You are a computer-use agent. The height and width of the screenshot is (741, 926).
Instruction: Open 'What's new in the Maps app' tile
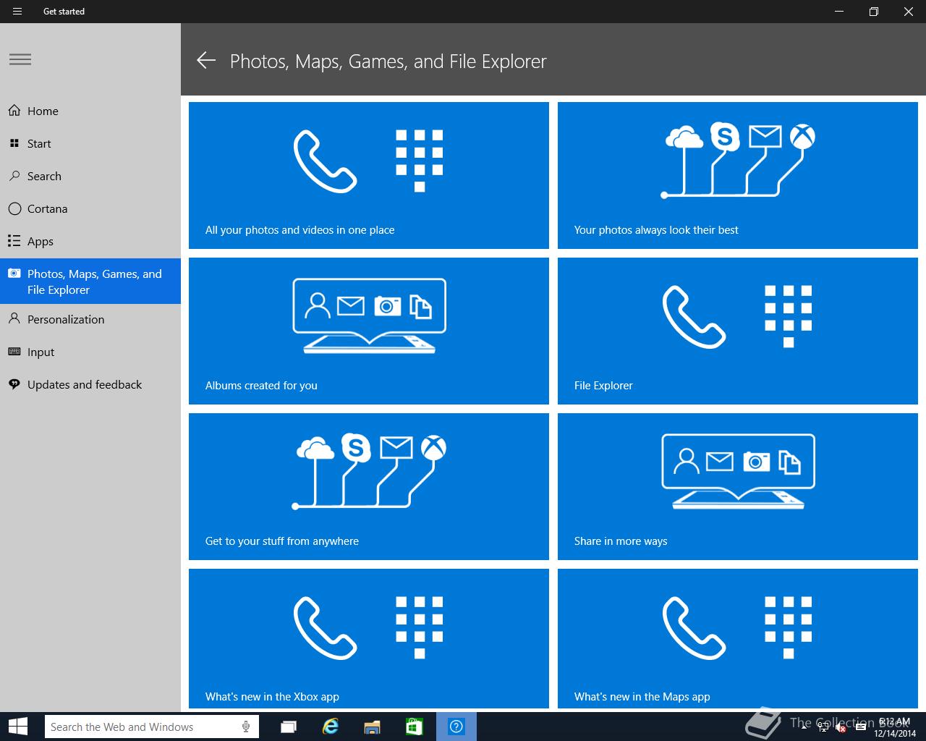point(738,638)
